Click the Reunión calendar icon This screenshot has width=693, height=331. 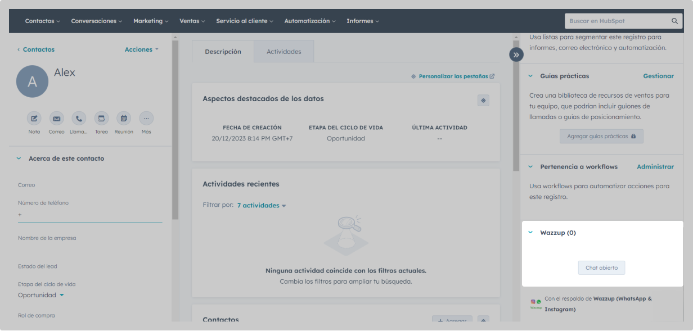(x=124, y=119)
